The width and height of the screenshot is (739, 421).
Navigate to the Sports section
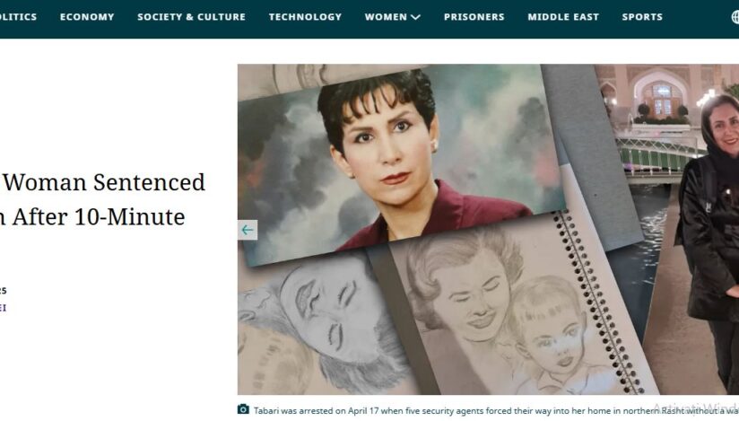pyautogui.click(x=642, y=17)
